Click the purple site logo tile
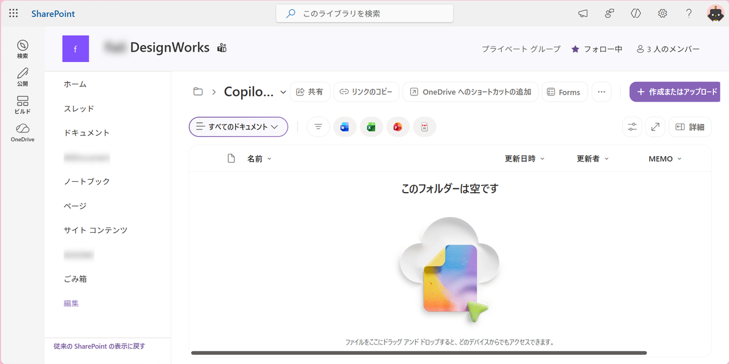 tap(75, 48)
